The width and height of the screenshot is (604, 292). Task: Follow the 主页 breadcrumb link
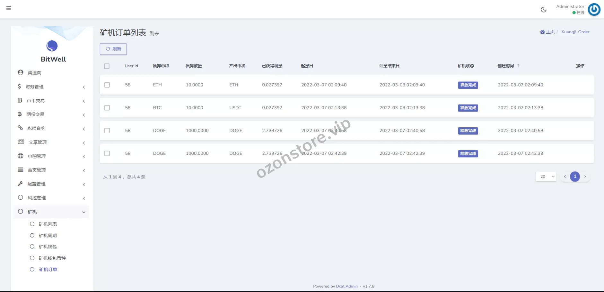click(550, 32)
